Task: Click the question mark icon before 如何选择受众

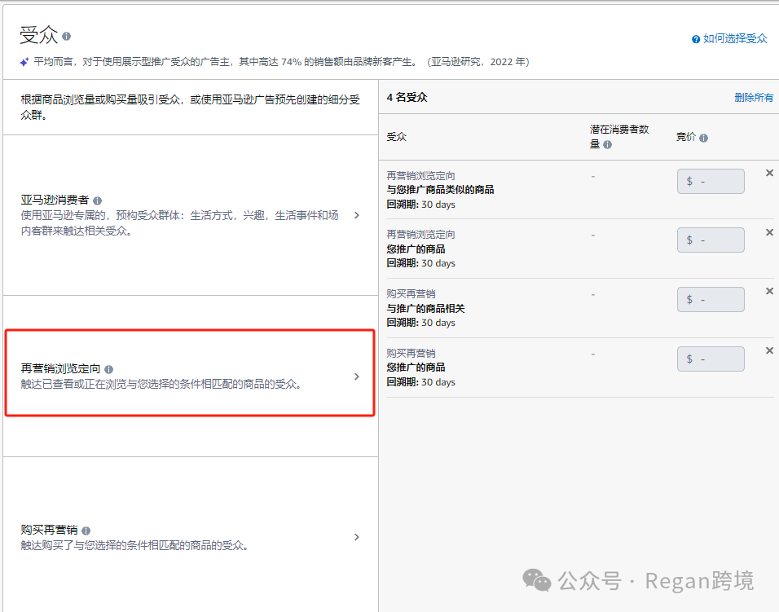Action: (696, 39)
